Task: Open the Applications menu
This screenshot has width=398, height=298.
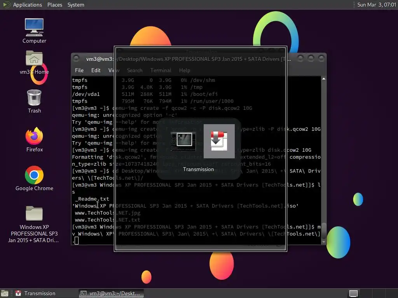Action: pyautogui.click(x=28, y=5)
